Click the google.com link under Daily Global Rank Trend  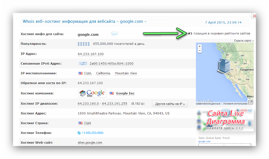coord(204,141)
